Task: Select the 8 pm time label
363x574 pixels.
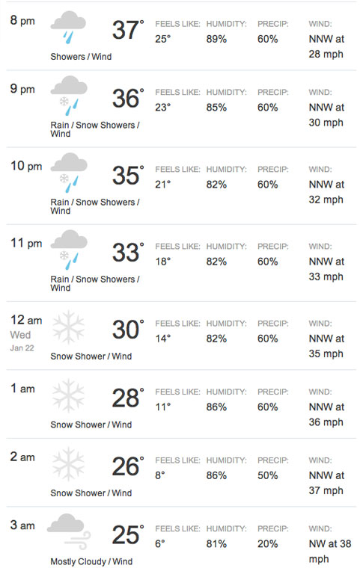Action: [x=22, y=20]
